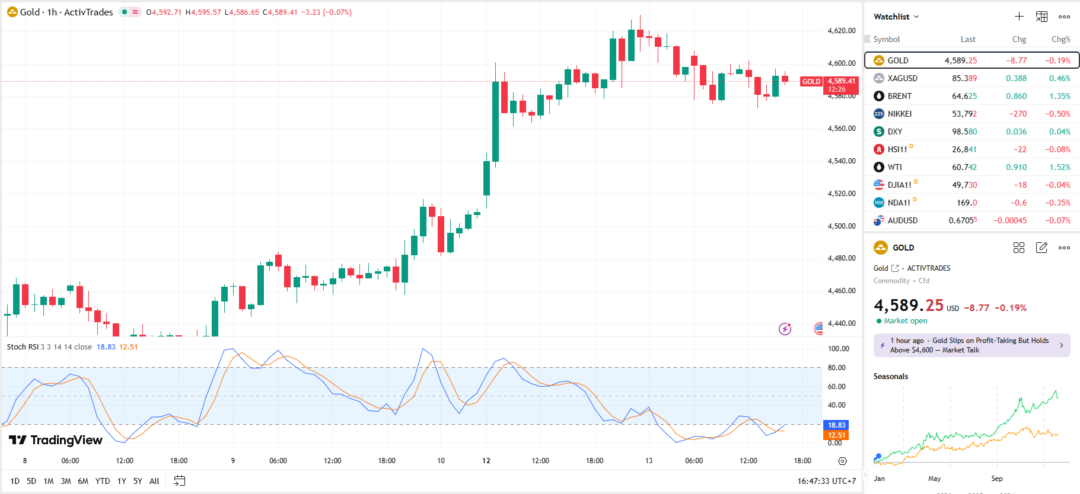Switch to the YTD time range

click(103, 481)
